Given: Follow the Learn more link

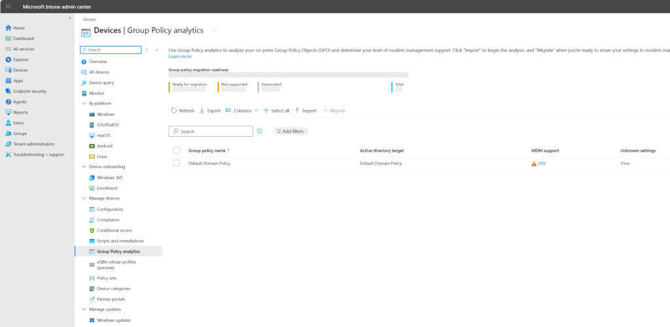Looking at the screenshot, I should [180, 57].
